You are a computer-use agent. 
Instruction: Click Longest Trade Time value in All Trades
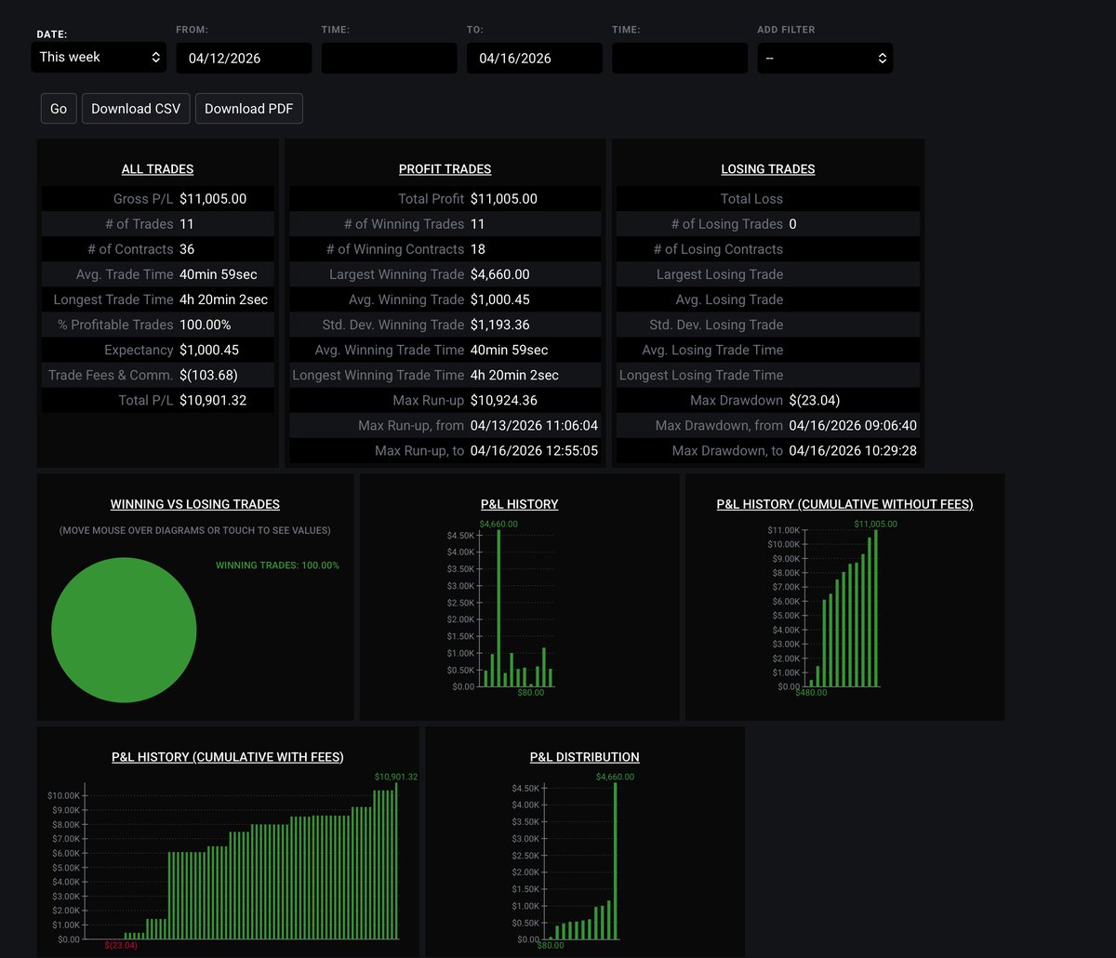click(224, 299)
